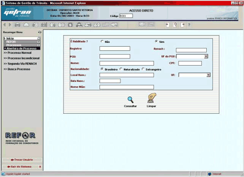
Task: Click the Renach input field
Action: coord(191,50)
